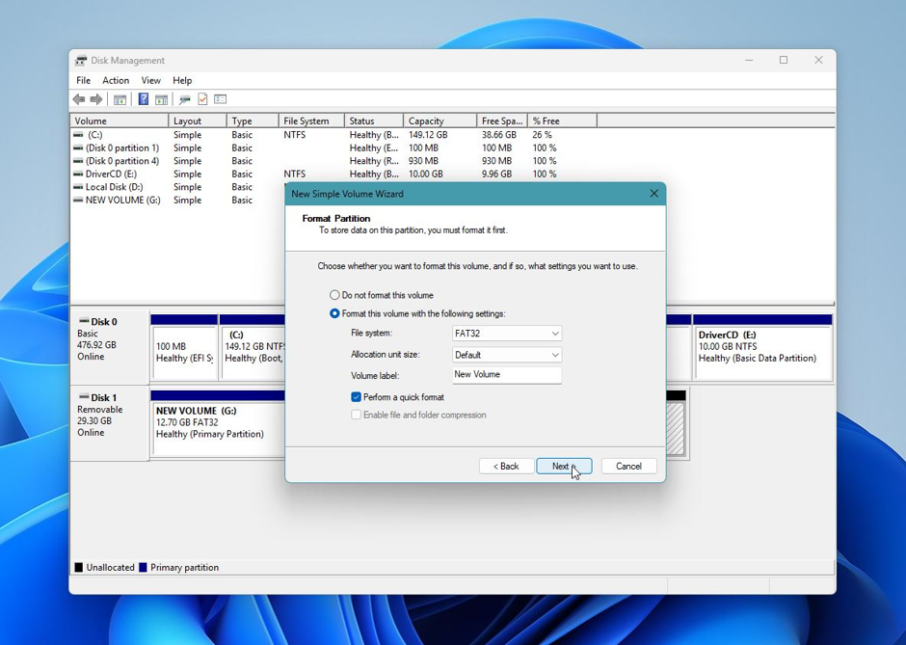Click the blue question mark Help icon
This screenshot has height=645, width=906.
point(144,99)
